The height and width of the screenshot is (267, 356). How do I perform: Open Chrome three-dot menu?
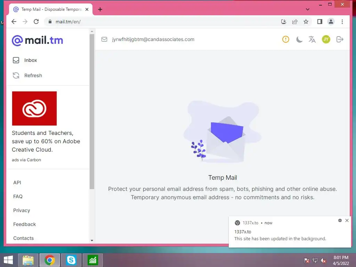pyautogui.click(x=342, y=22)
